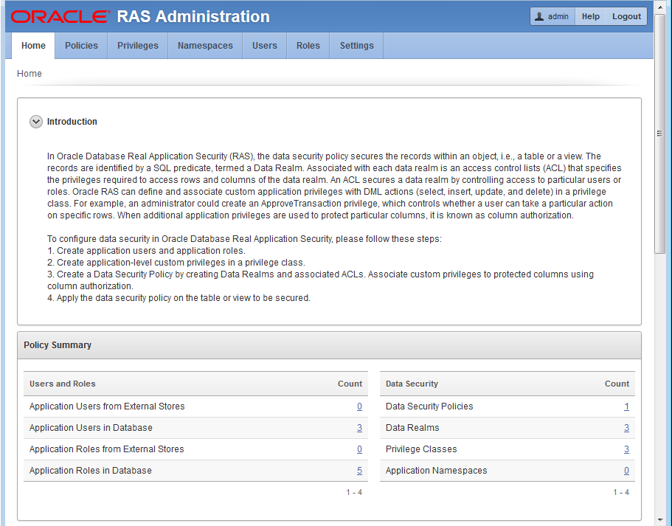Click the admin user icon
Viewport: 672px width, 526px height.
pyautogui.click(x=539, y=16)
